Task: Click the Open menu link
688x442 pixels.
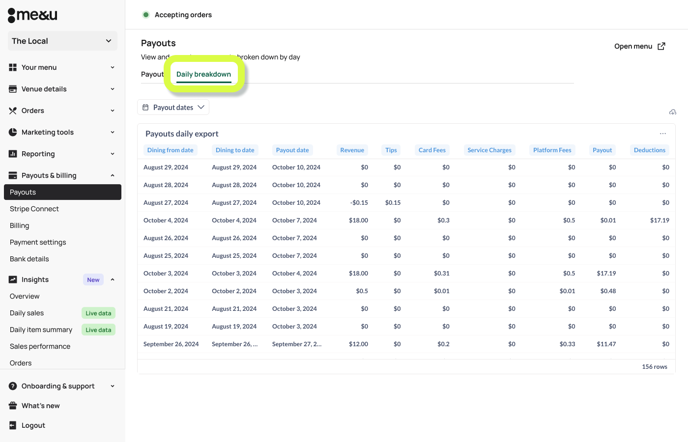Action: (x=639, y=46)
